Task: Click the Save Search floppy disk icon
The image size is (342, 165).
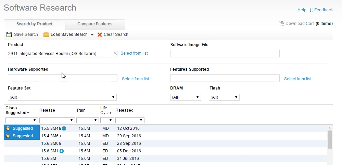Action: point(9,35)
